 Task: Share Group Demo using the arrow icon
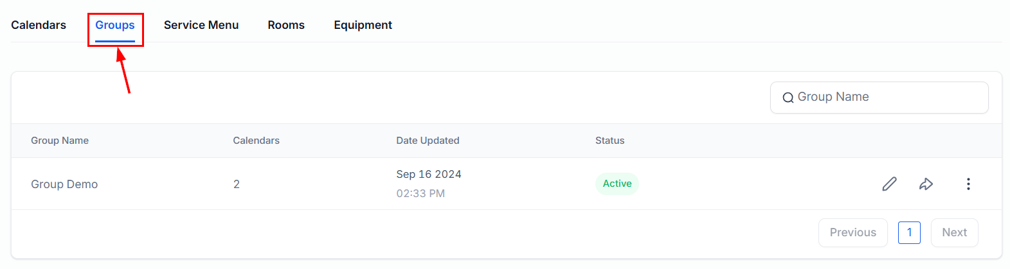click(926, 184)
